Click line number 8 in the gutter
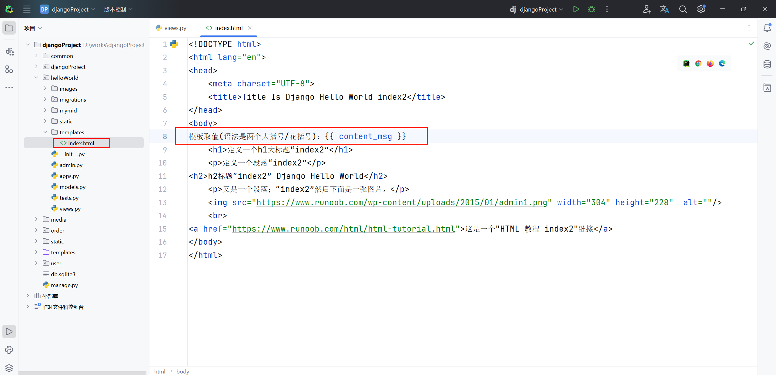 pos(165,136)
